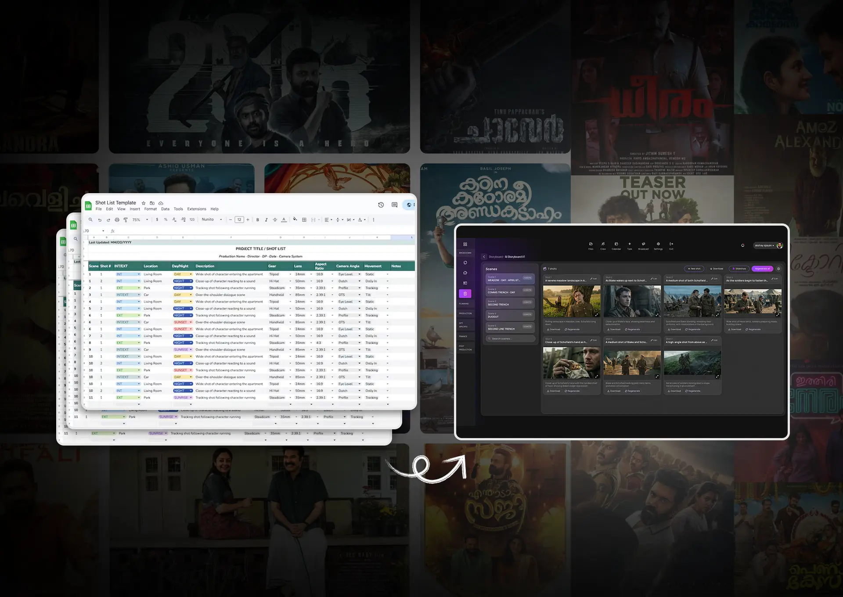843x597 pixels.
Task: Open the Format menu in Sheets
Action: (x=150, y=209)
